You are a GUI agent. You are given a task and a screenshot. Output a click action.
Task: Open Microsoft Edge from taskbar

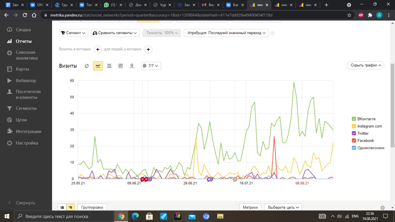pos(135,216)
